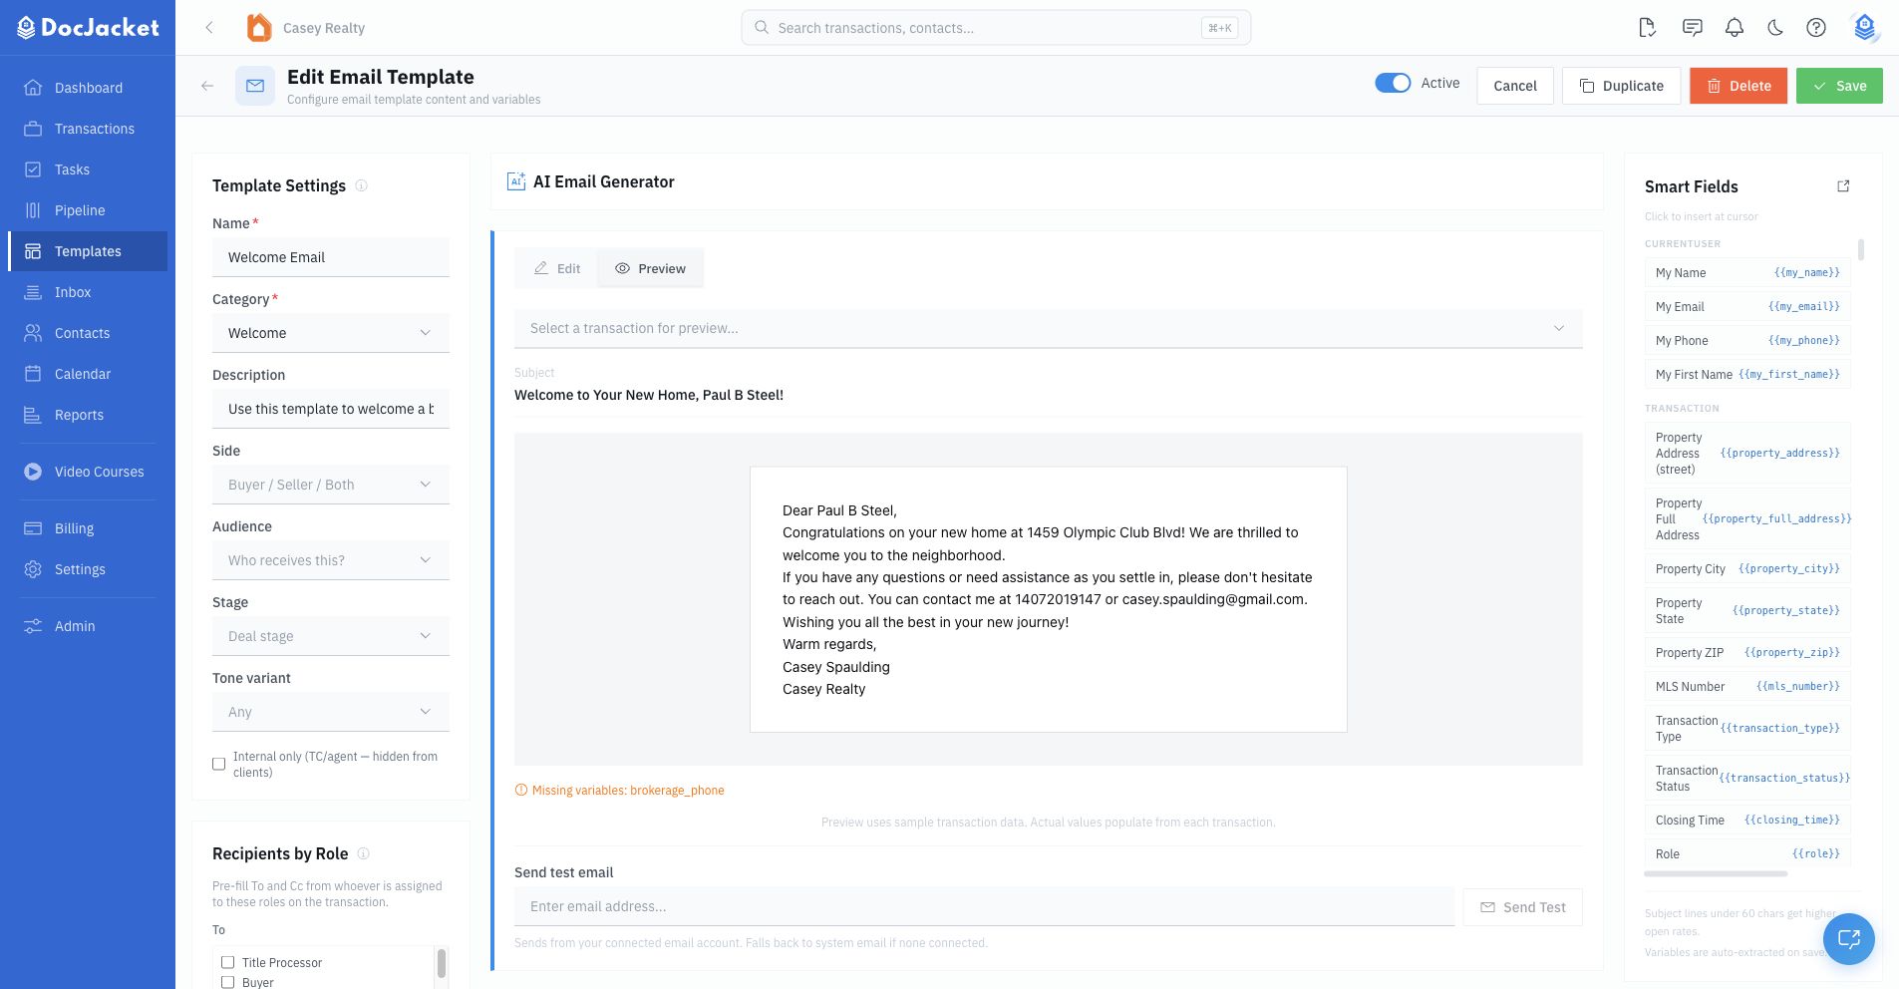Click the green Save button
Screen dimensions: 1899x989
[1839, 86]
